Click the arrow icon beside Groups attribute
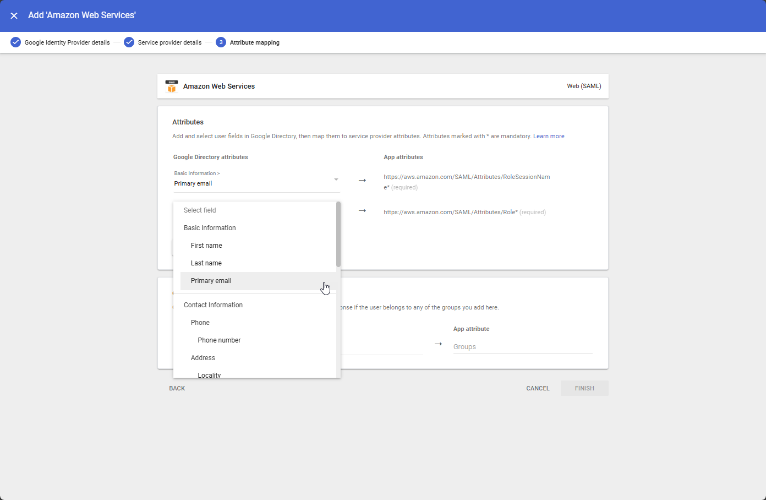The width and height of the screenshot is (766, 500). click(438, 344)
